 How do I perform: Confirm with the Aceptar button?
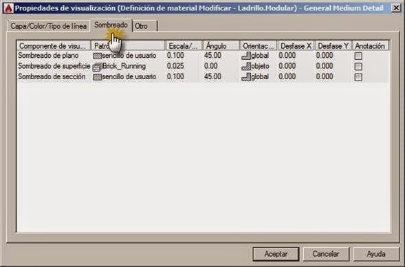coord(276,254)
